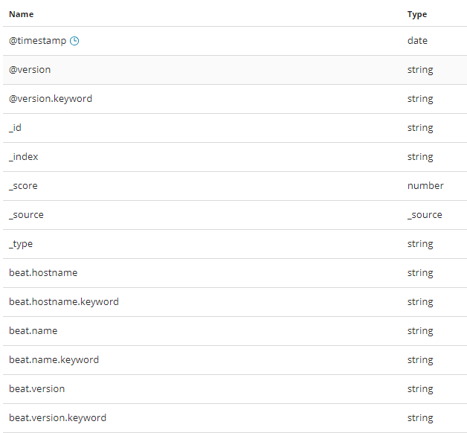Image resolution: width=467 pixels, height=433 pixels.
Task: Click the number type of _score
Action: pos(425,186)
